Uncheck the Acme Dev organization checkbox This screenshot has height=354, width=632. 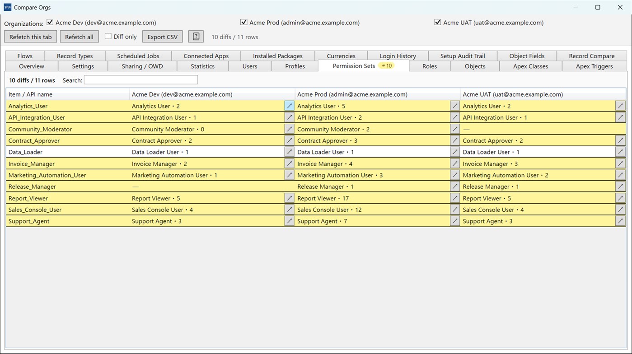point(50,22)
